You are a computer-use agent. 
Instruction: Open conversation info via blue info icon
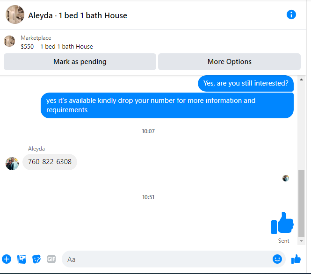tap(291, 14)
